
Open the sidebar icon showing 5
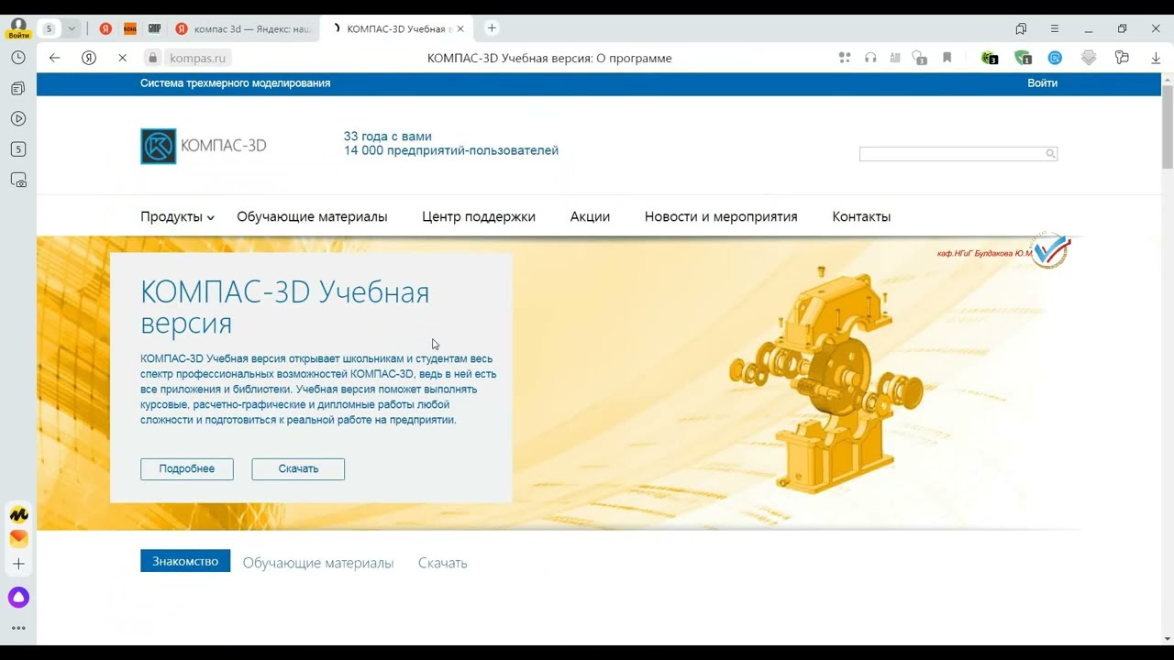point(18,149)
